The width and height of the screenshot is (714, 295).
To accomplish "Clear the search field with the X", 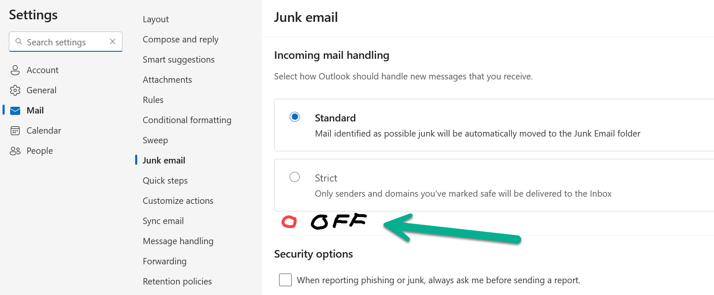I will tap(112, 42).
